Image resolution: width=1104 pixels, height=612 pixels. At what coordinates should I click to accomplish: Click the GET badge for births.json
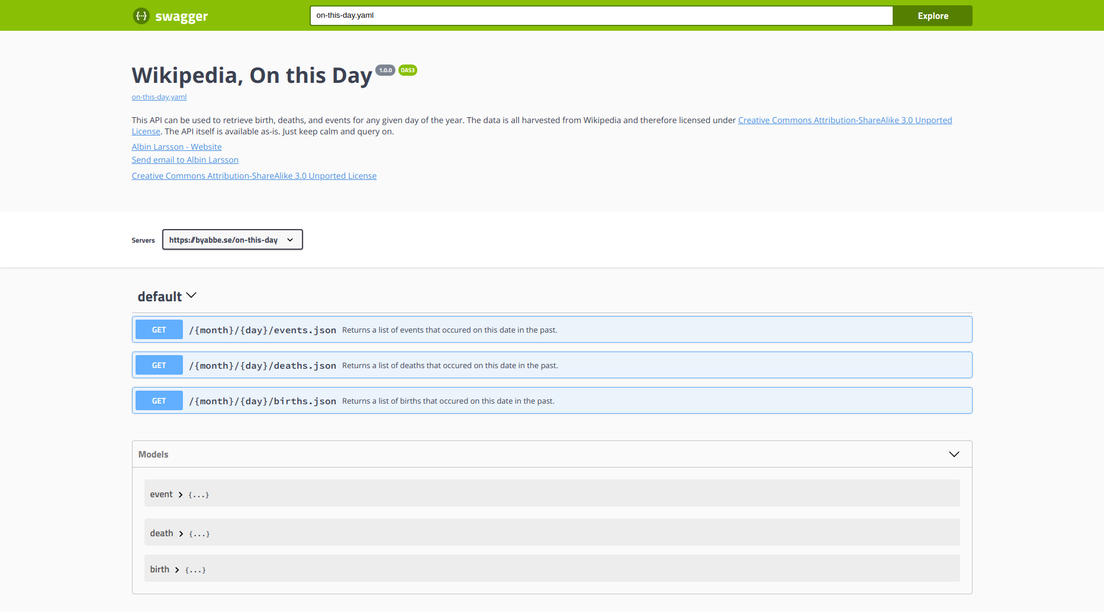click(x=159, y=401)
